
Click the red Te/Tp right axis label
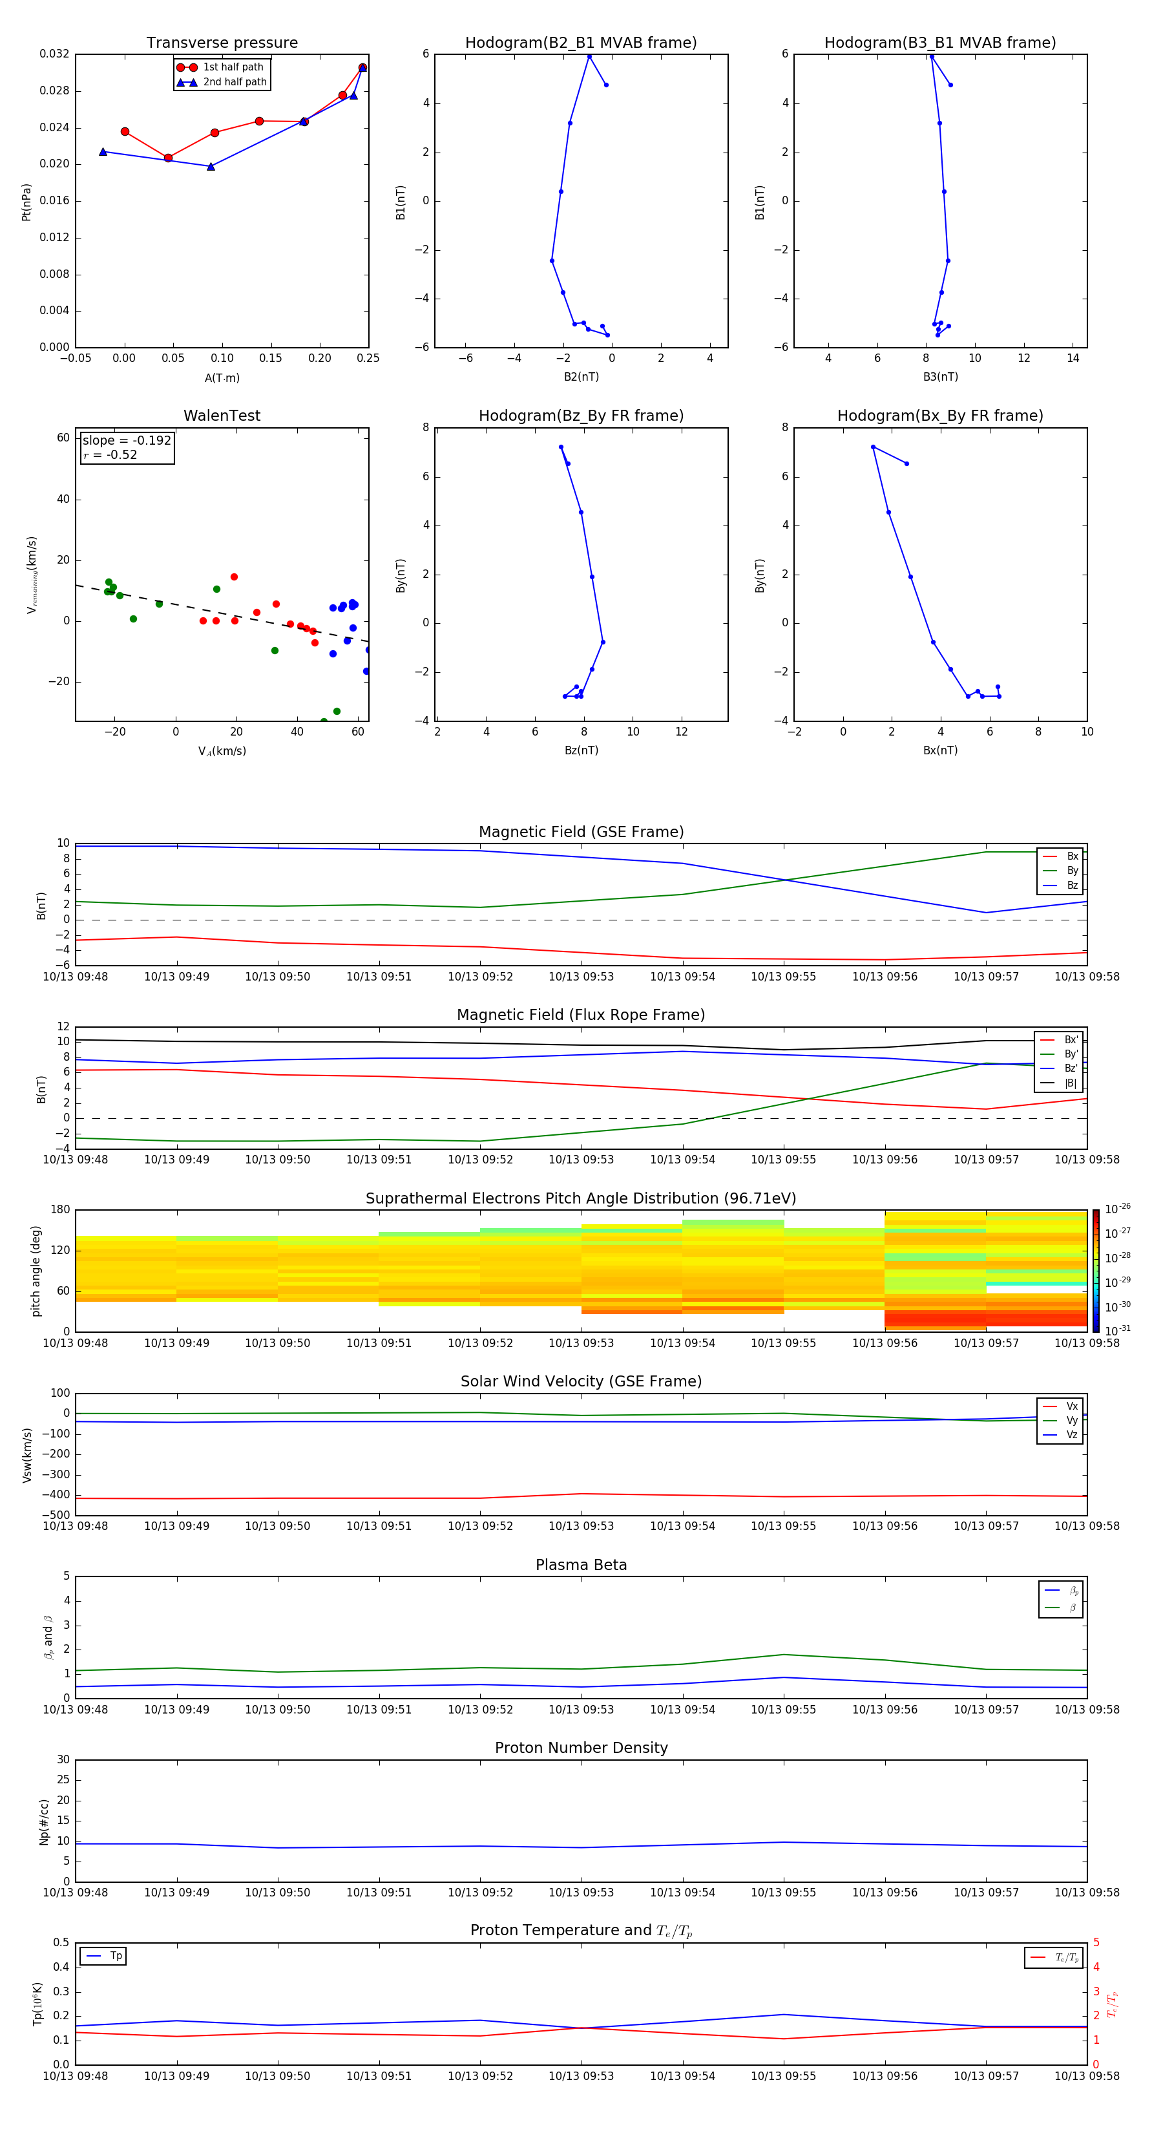point(1113,2004)
